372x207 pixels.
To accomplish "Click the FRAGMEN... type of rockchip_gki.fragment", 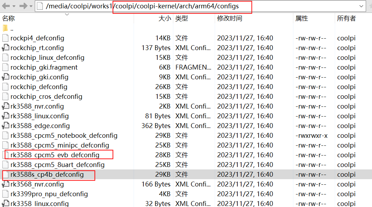I will point(193,67).
